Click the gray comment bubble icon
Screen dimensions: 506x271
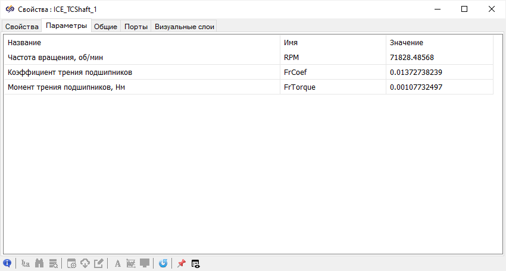click(x=145, y=263)
